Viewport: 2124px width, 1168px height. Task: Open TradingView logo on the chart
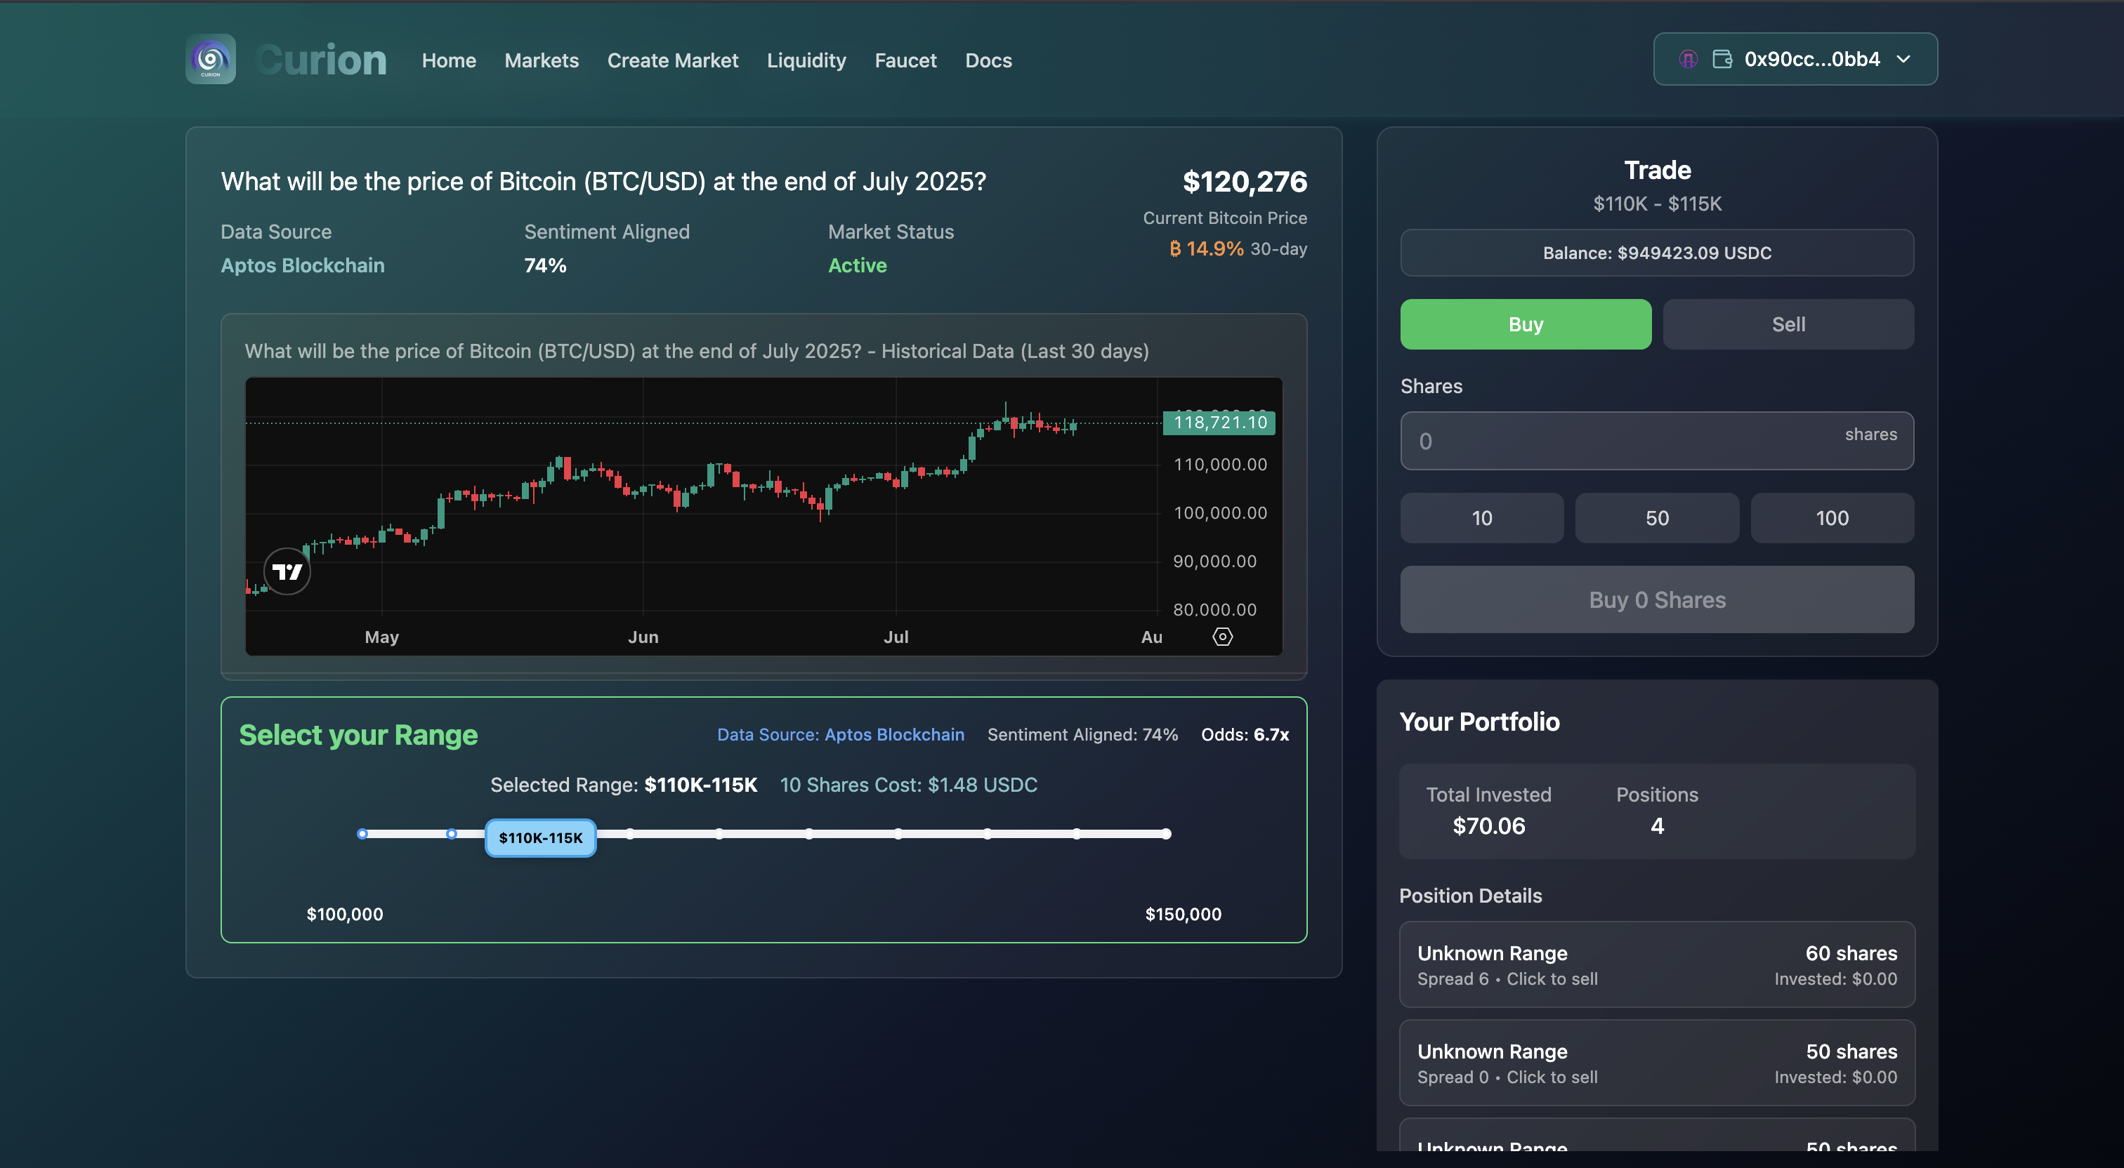click(287, 571)
